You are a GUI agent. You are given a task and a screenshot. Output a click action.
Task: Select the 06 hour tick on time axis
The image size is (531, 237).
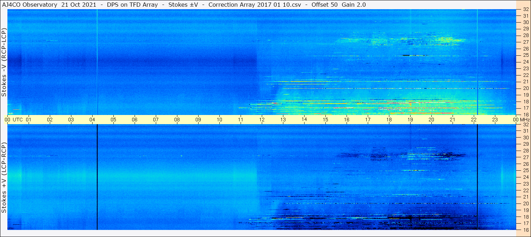click(135, 120)
